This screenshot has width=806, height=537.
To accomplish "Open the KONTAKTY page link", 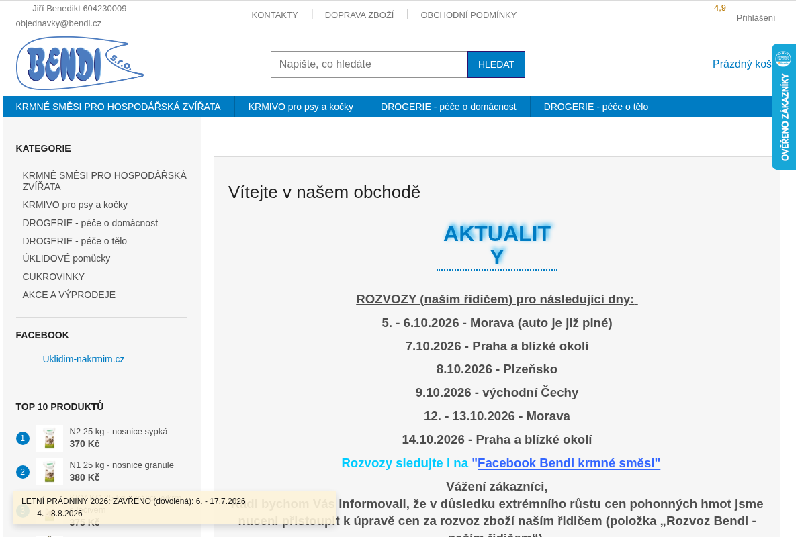I will [275, 15].
